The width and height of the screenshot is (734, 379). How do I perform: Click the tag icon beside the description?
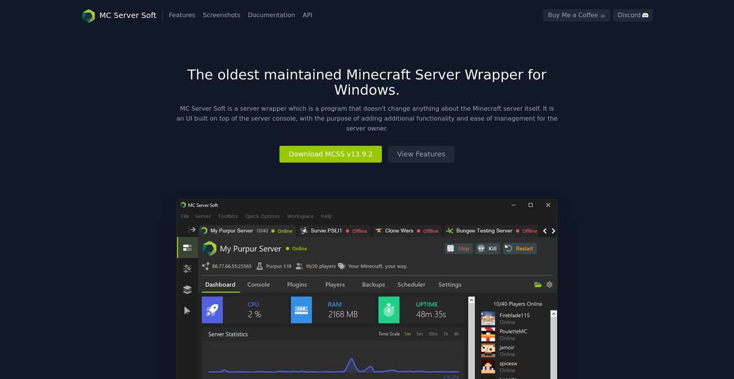342,267
